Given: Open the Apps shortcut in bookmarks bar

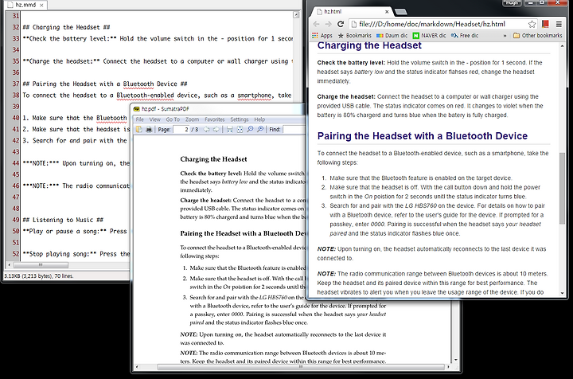Looking at the screenshot, I should tap(322, 36).
